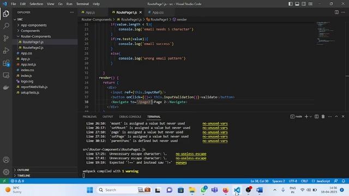Open the Selection menu
This screenshot has width=349, height=196.
click(x=37, y=4)
